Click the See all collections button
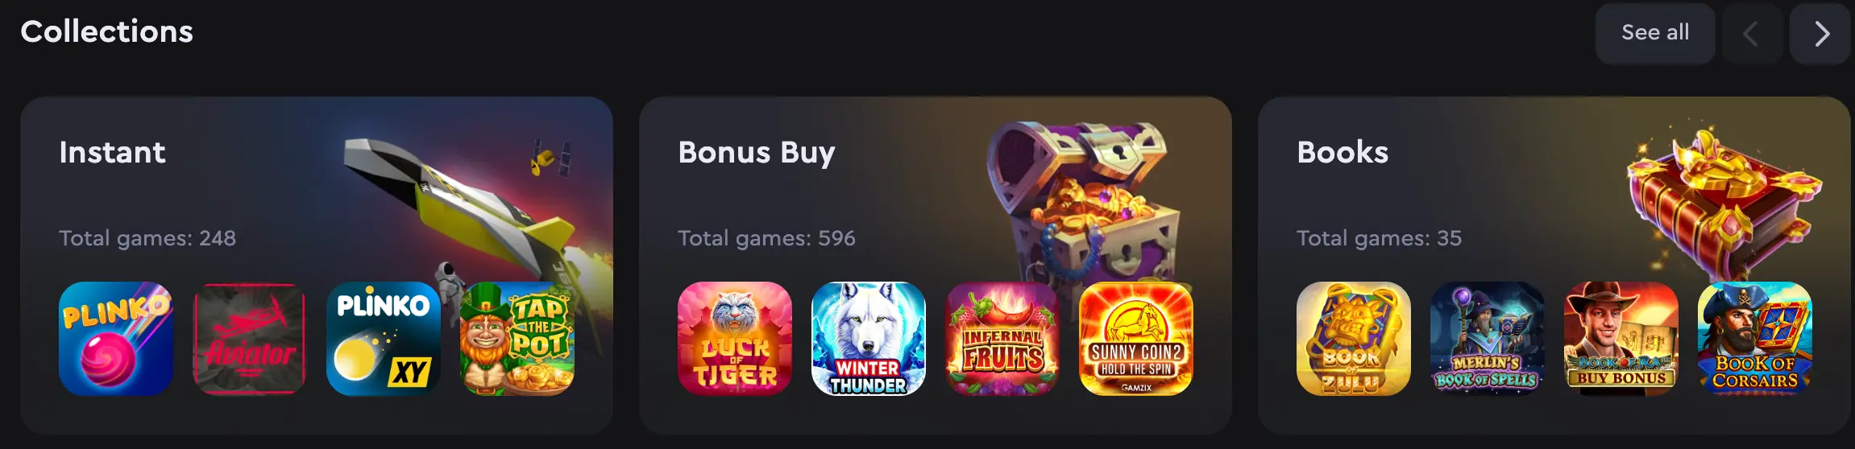The image size is (1855, 449). tap(1655, 33)
